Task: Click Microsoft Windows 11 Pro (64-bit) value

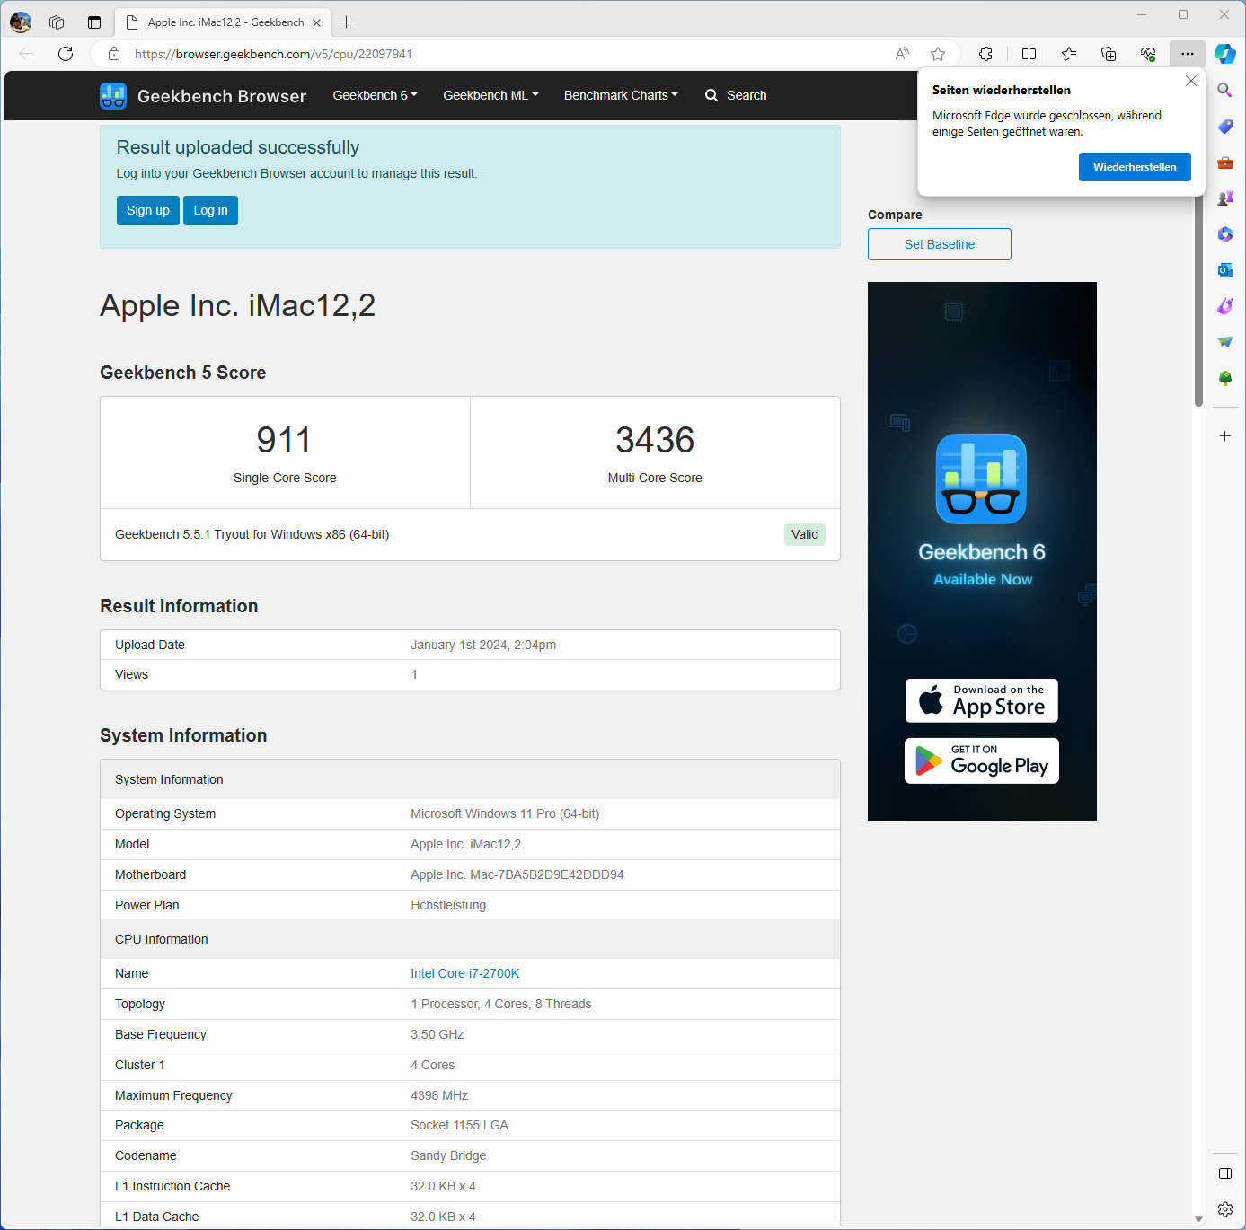Action: (x=505, y=813)
